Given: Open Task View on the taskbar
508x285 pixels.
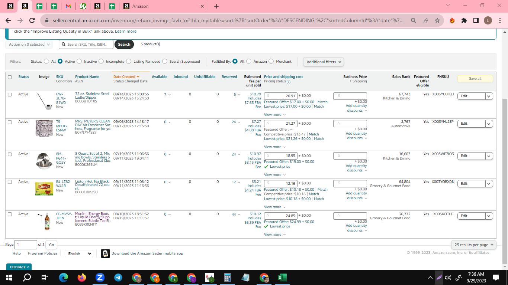Looking at the screenshot, I should (45, 277).
